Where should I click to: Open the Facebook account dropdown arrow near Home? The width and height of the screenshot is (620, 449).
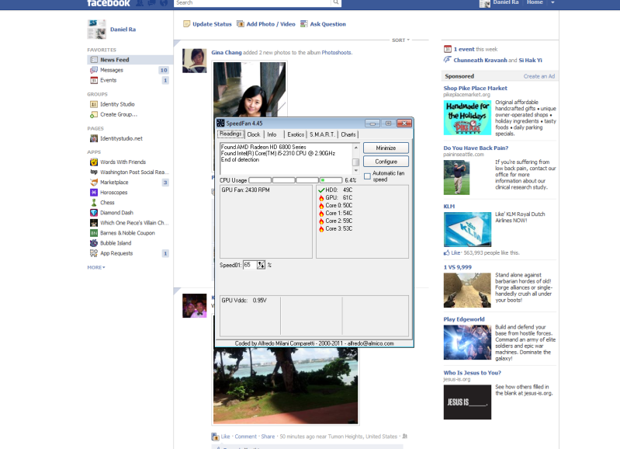click(552, 2)
